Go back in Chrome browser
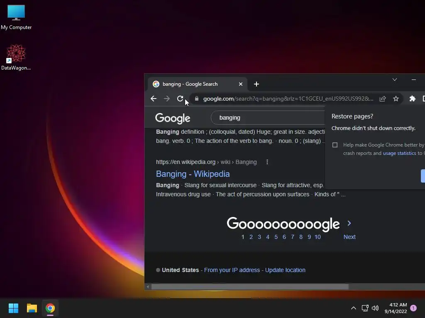This screenshot has height=318, width=425. coord(154,99)
